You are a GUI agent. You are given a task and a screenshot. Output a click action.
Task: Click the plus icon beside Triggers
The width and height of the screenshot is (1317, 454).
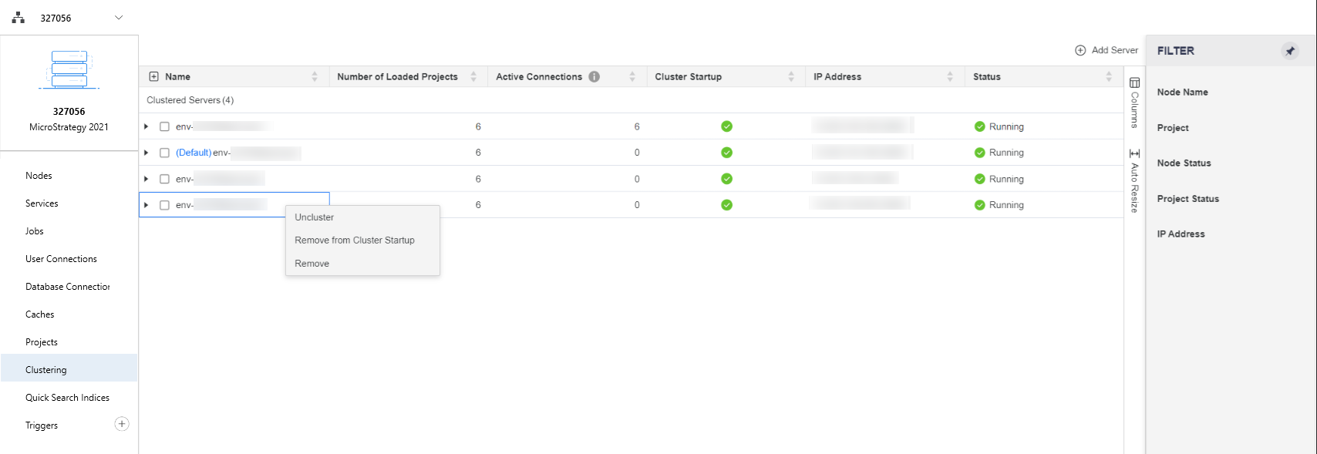pos(122,424)
